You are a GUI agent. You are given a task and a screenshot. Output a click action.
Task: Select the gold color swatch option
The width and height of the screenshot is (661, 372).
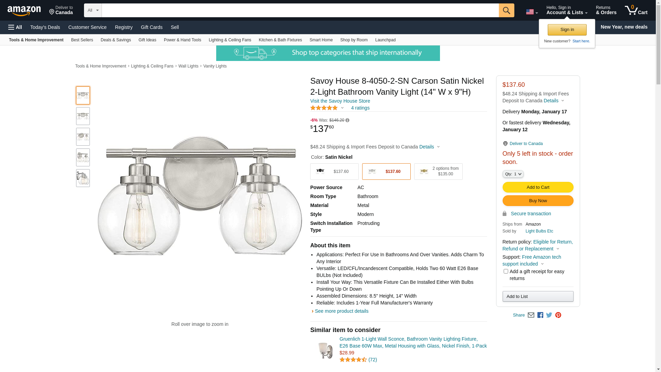pos(438,172)
